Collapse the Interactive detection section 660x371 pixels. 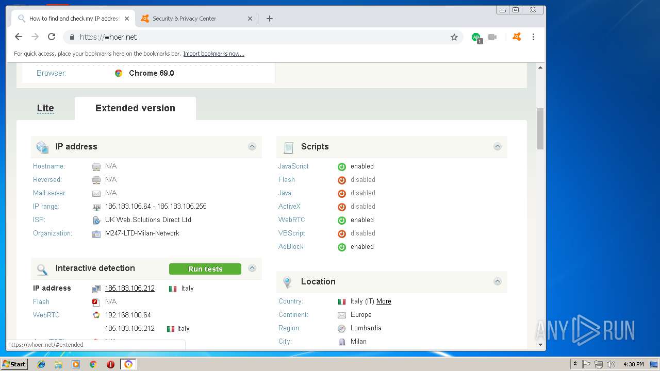pos(252,268)
